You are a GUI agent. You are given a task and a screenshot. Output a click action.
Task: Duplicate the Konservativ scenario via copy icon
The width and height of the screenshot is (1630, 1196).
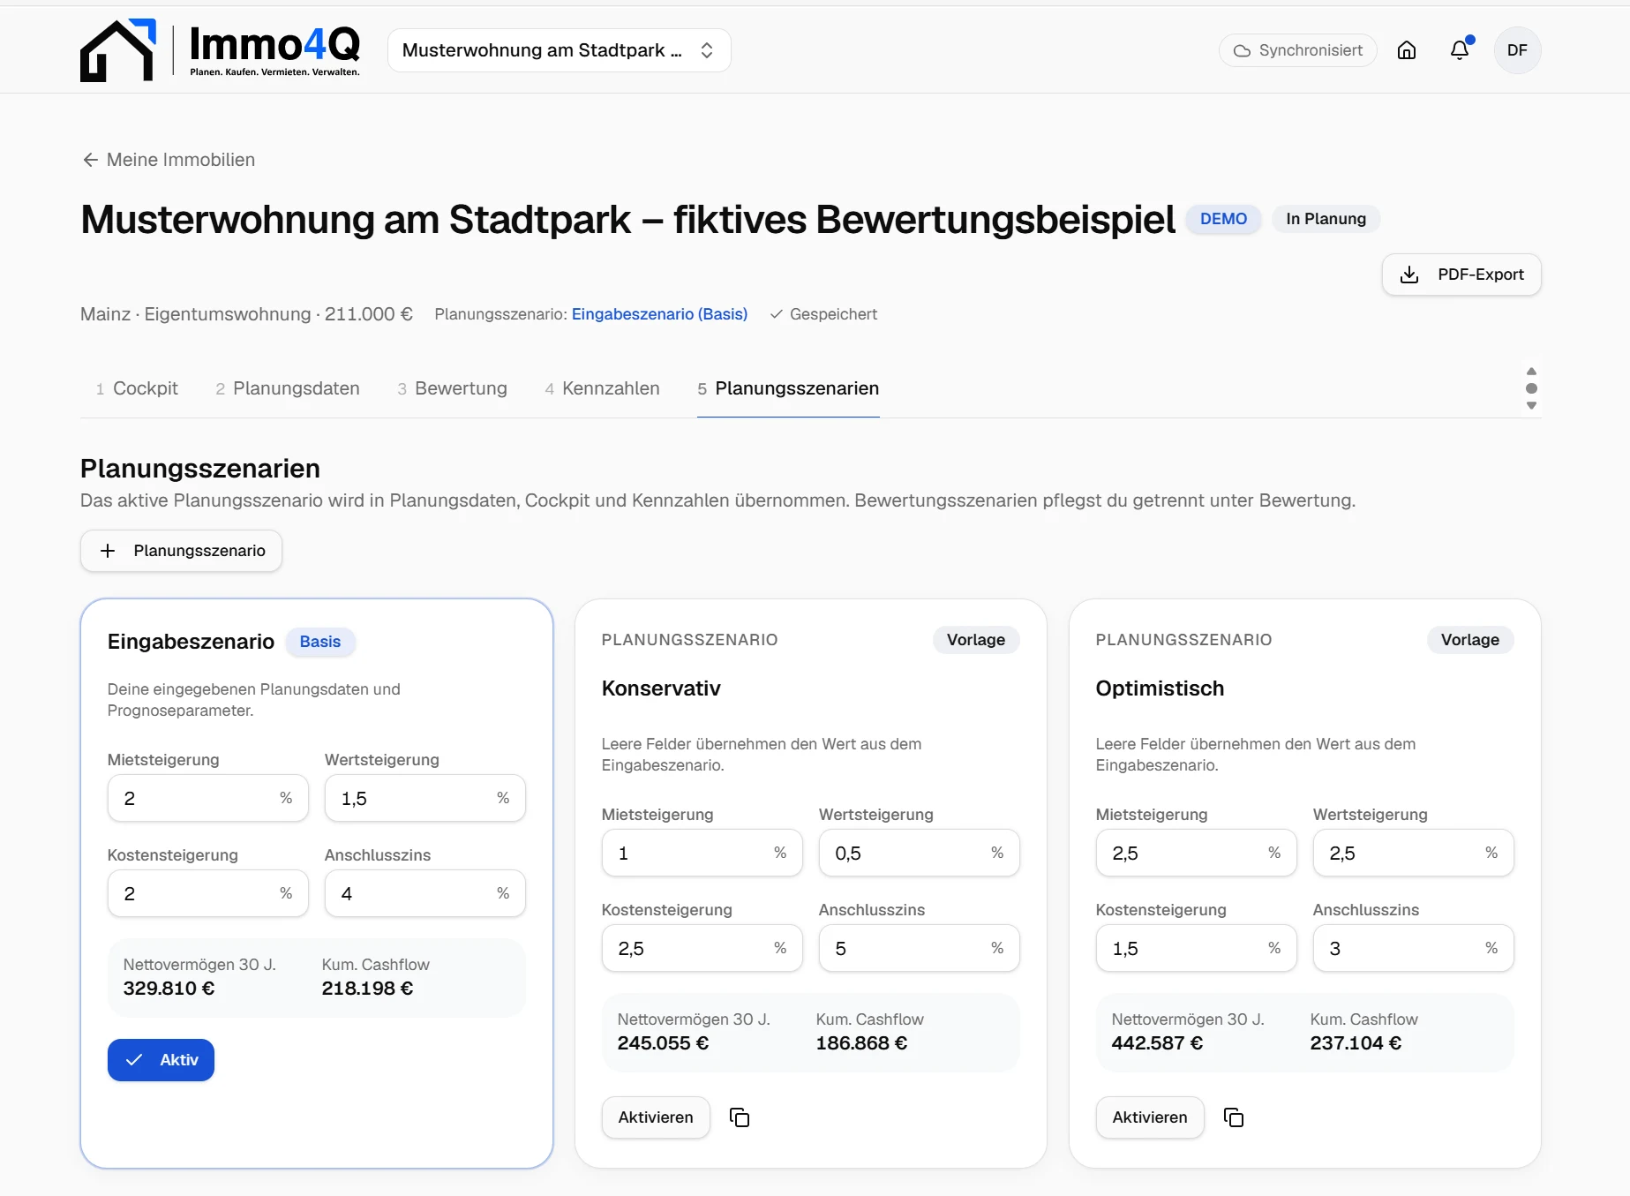coord(740,1117)
